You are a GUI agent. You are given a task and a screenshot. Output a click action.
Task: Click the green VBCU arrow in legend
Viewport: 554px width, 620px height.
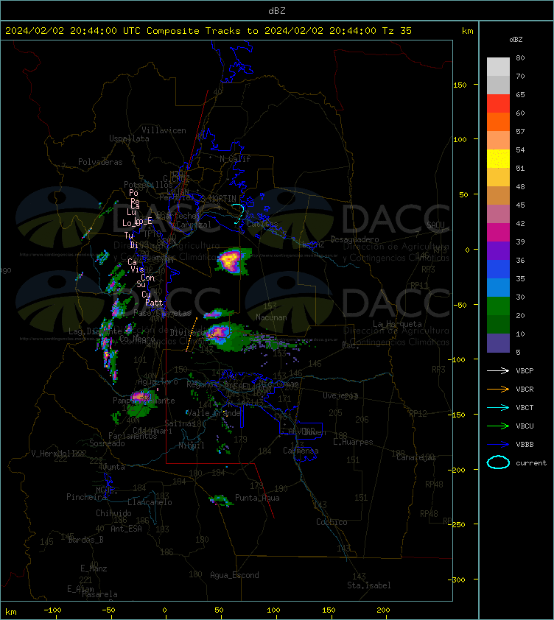(498, 426)
